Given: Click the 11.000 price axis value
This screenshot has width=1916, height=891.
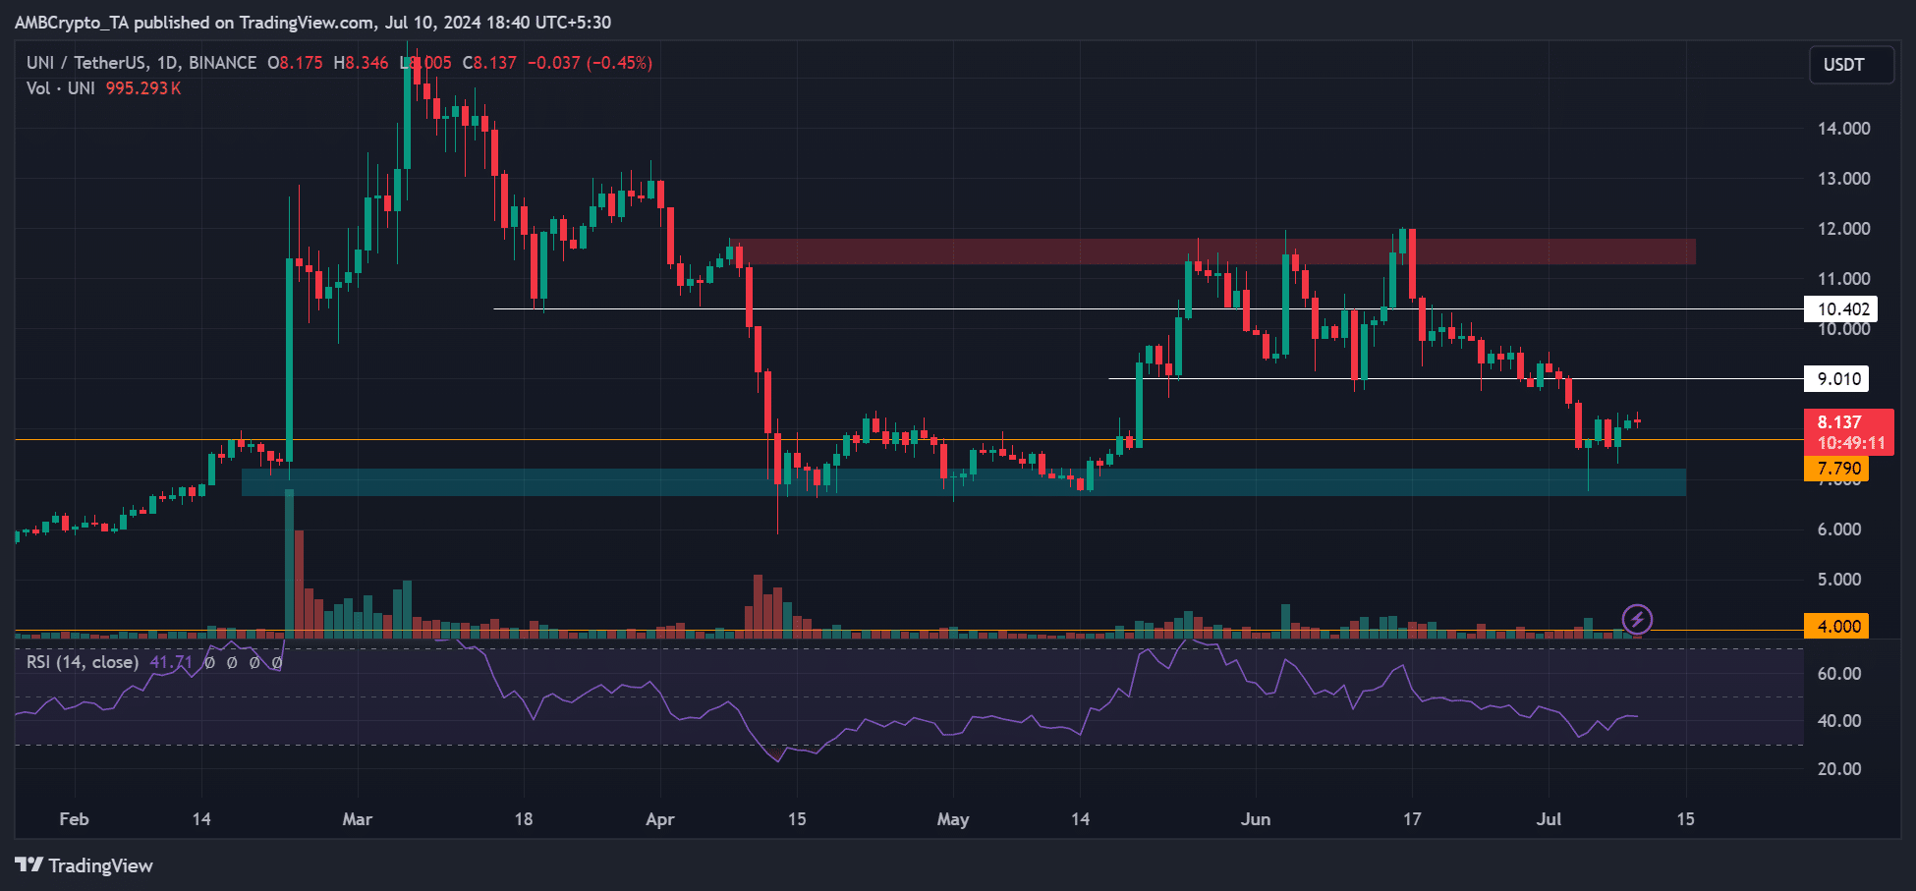Looking at the screenshot, I should tap(1843, 279).
